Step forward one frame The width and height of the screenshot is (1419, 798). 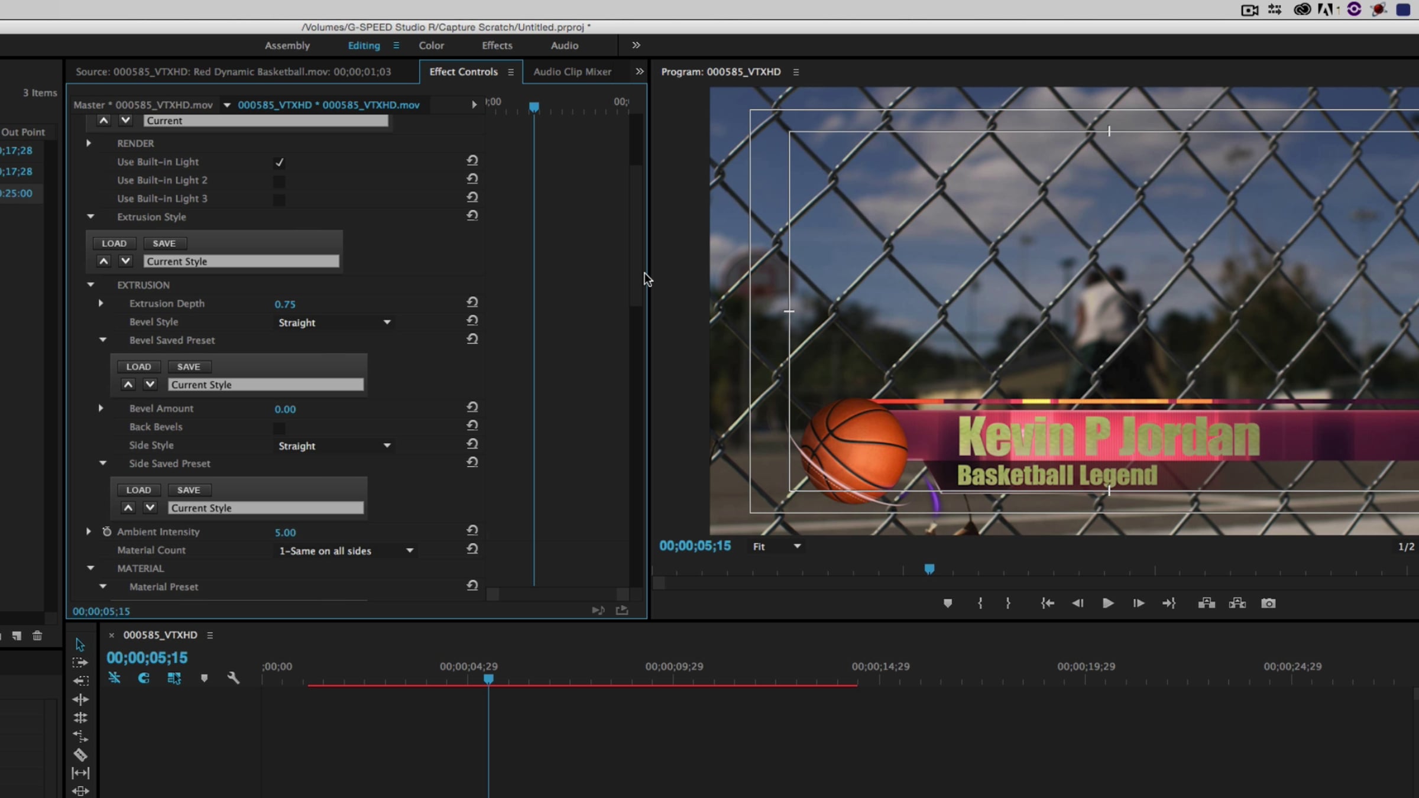tap(1138, 604)
